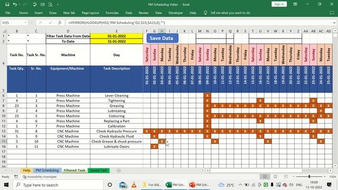Open the Developer ribbon tab
Screen dimensions: 338x190
coord(176,13)
